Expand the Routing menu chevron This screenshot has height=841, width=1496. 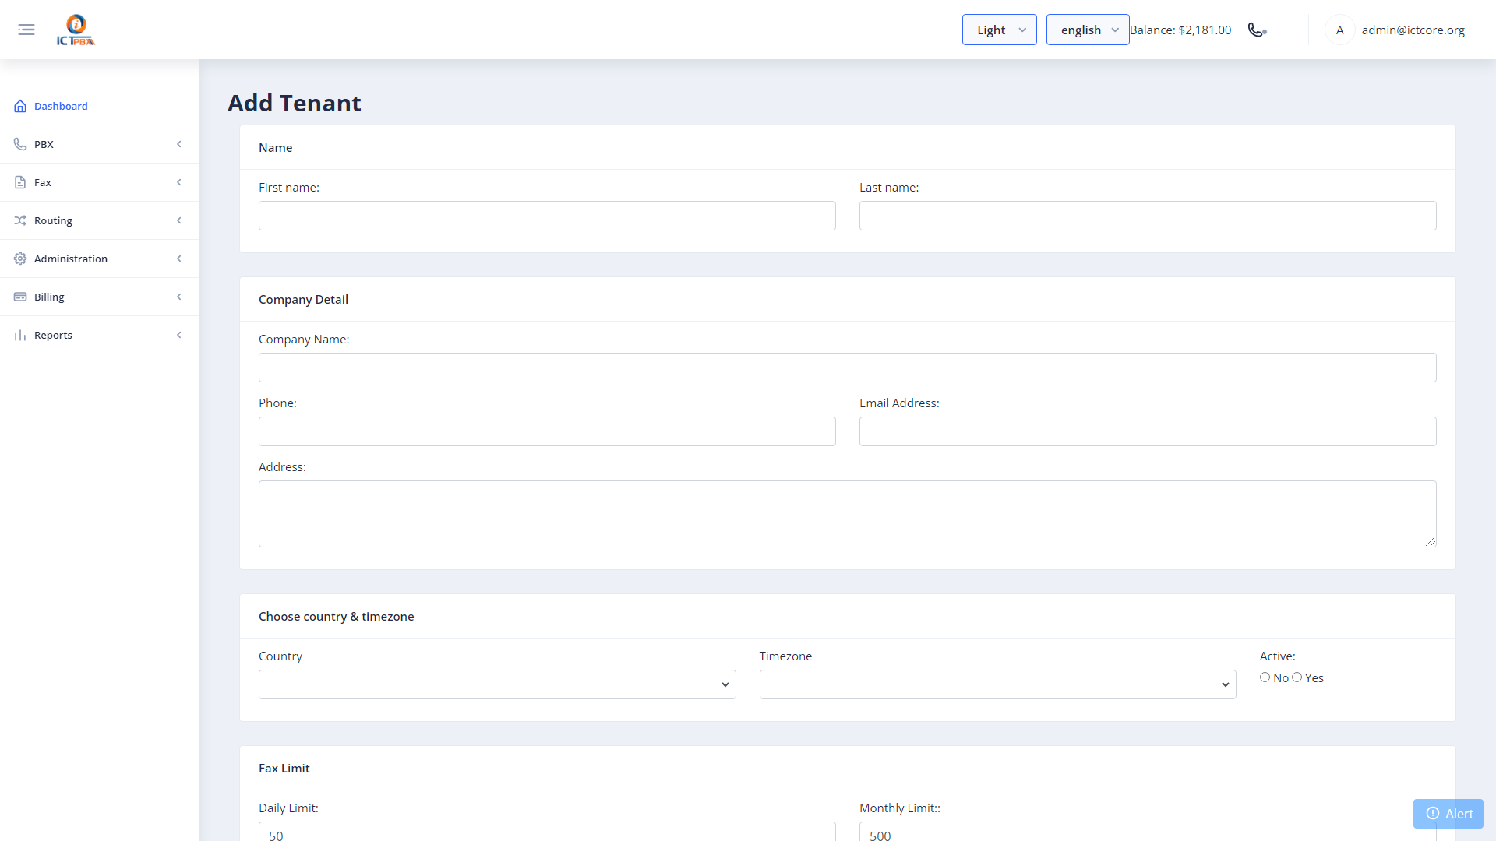tap(179, 220)
